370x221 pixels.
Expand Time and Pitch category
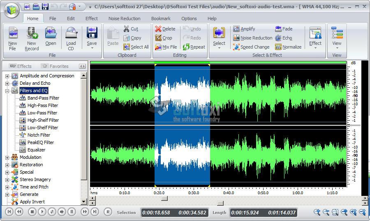(7, 188)
